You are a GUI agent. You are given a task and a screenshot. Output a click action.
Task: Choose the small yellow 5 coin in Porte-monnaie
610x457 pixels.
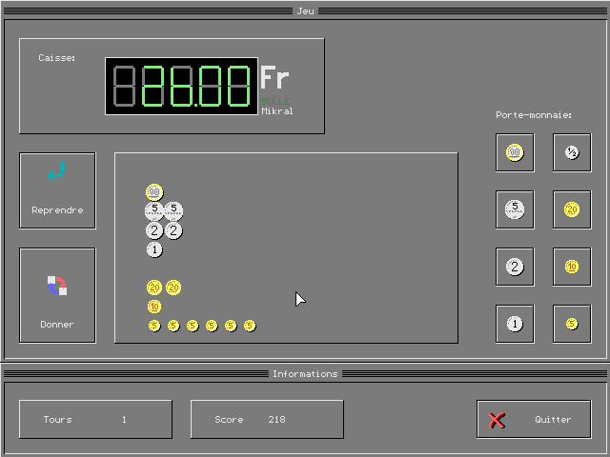(572, 324)
